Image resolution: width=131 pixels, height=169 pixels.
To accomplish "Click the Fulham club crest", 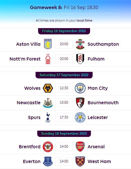I will click(x=80, y=59).
